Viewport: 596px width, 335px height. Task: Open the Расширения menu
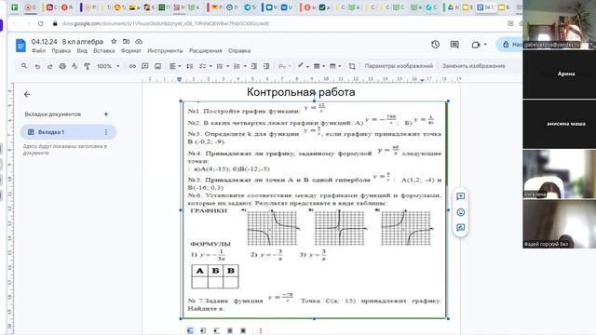click(x=205, y=50)
